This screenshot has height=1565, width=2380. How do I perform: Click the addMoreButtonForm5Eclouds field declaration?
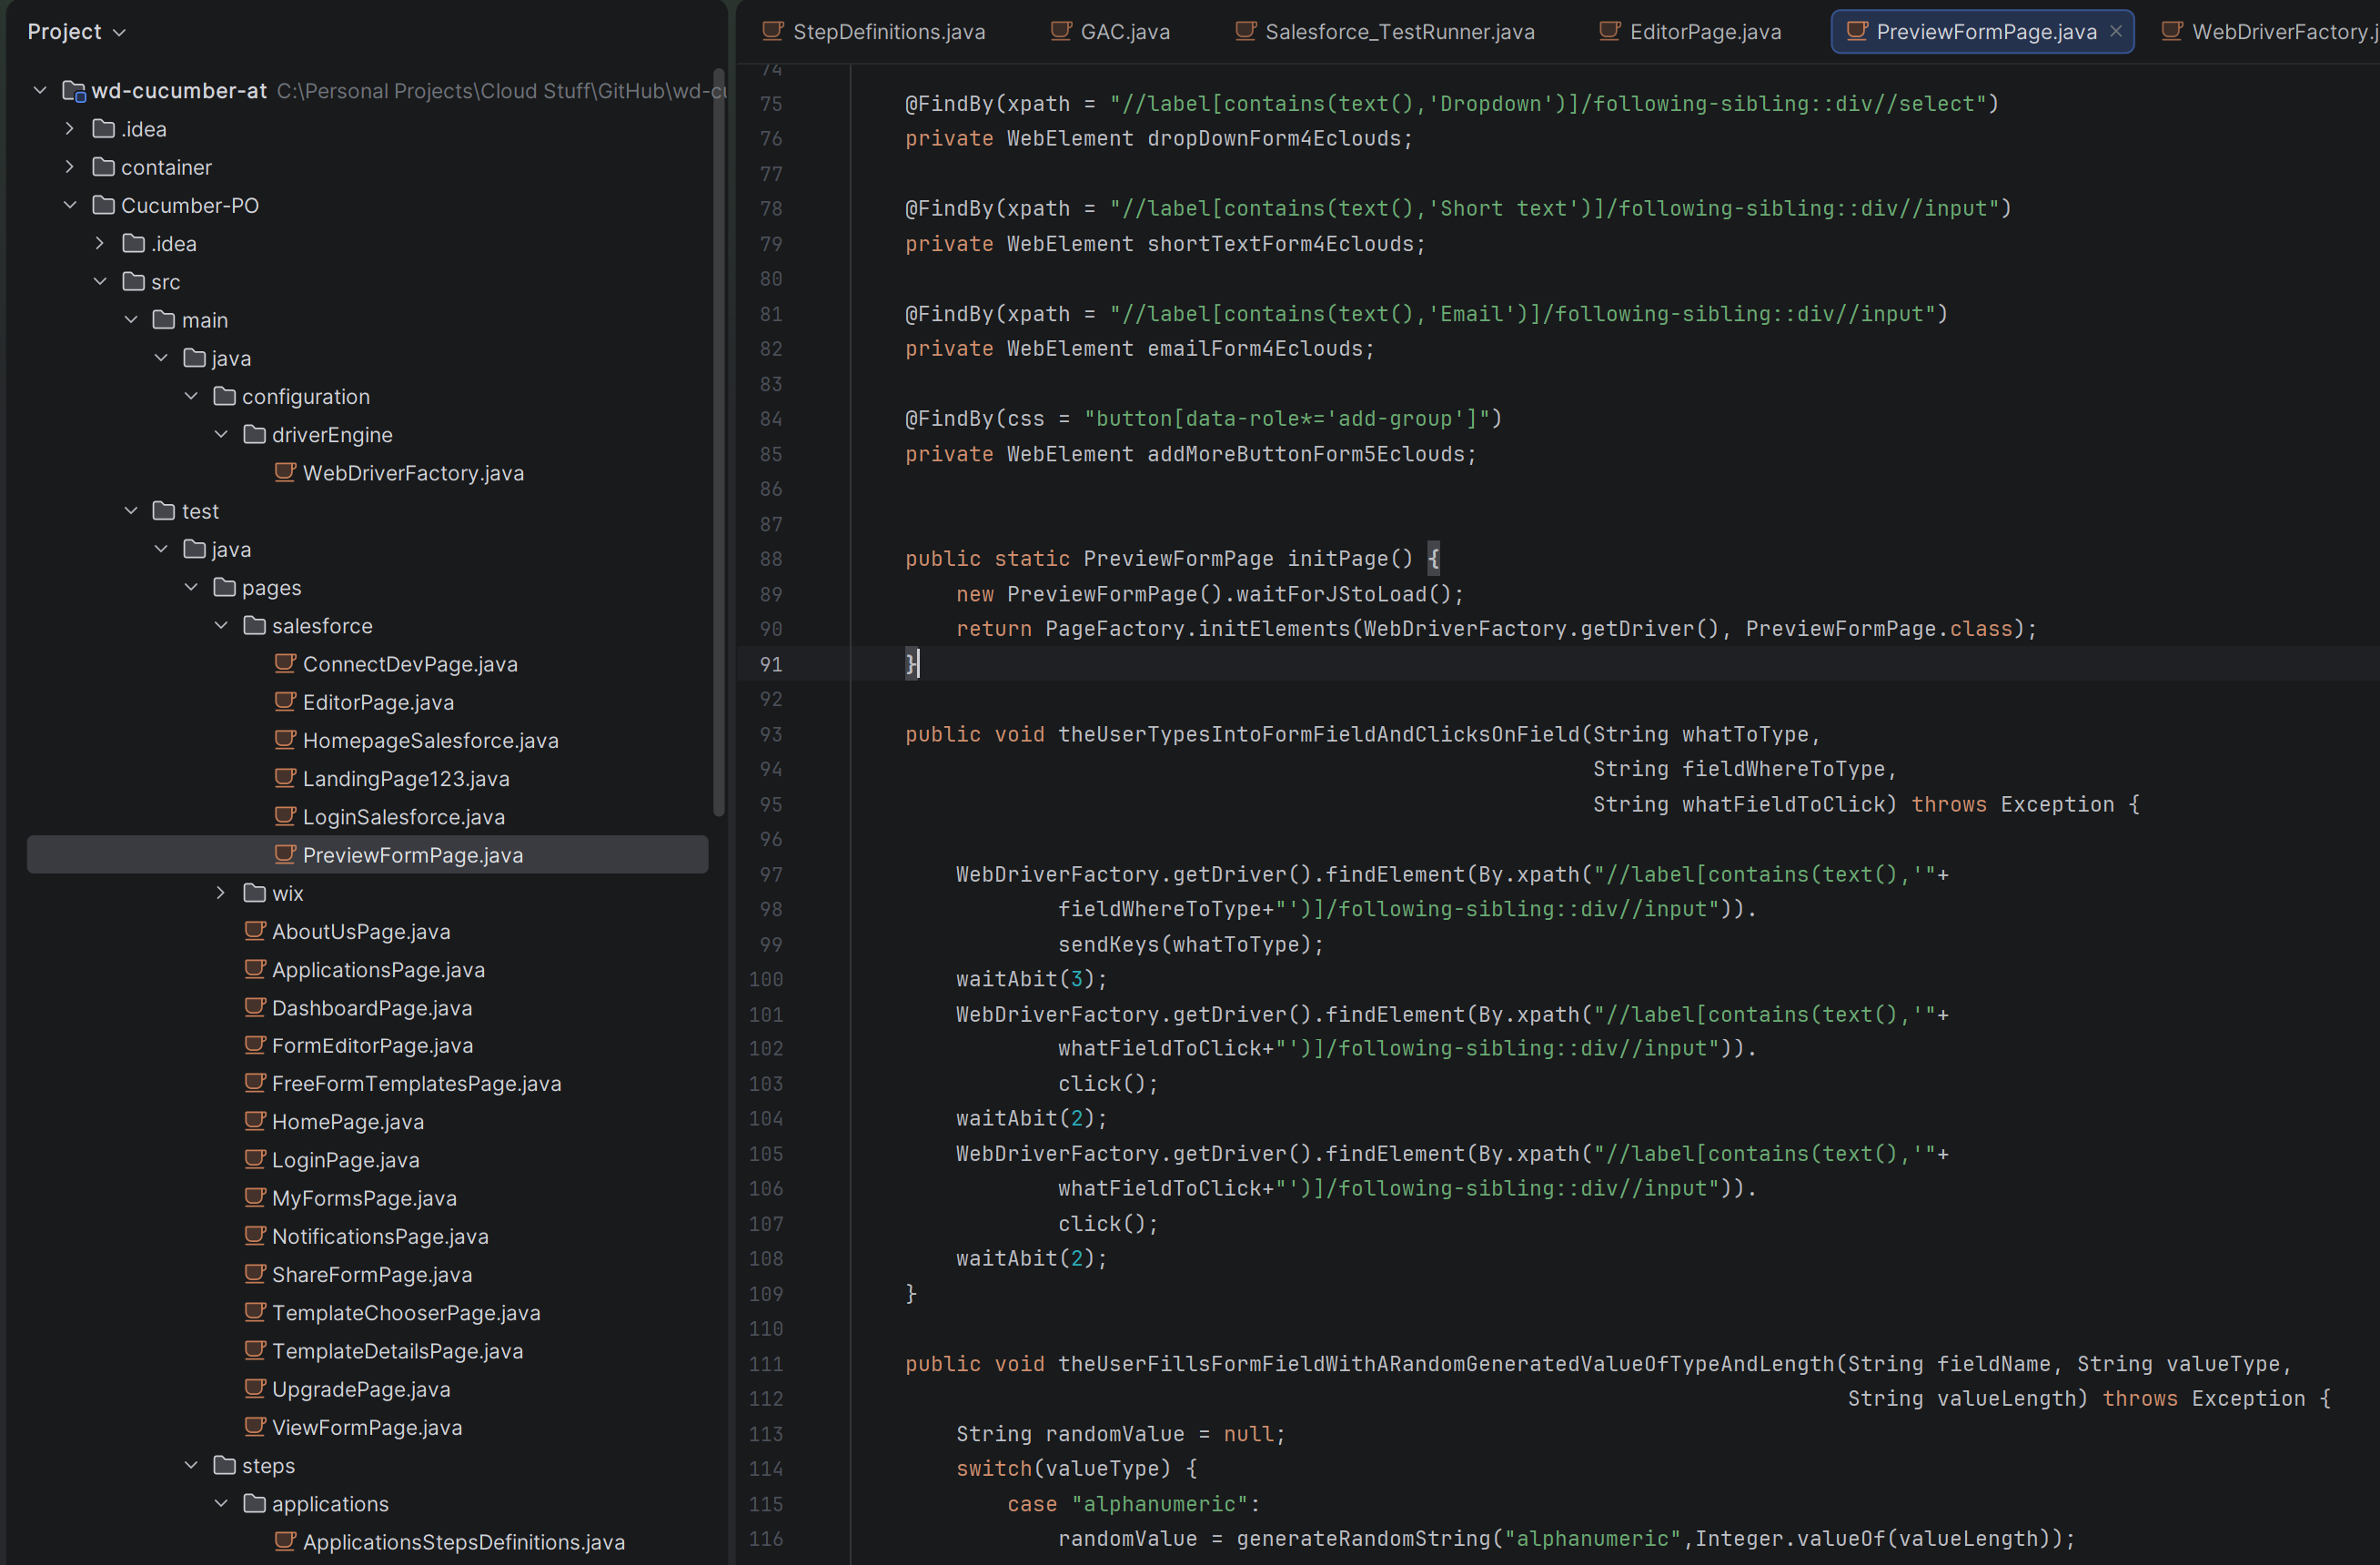[x=1305, y=454]
